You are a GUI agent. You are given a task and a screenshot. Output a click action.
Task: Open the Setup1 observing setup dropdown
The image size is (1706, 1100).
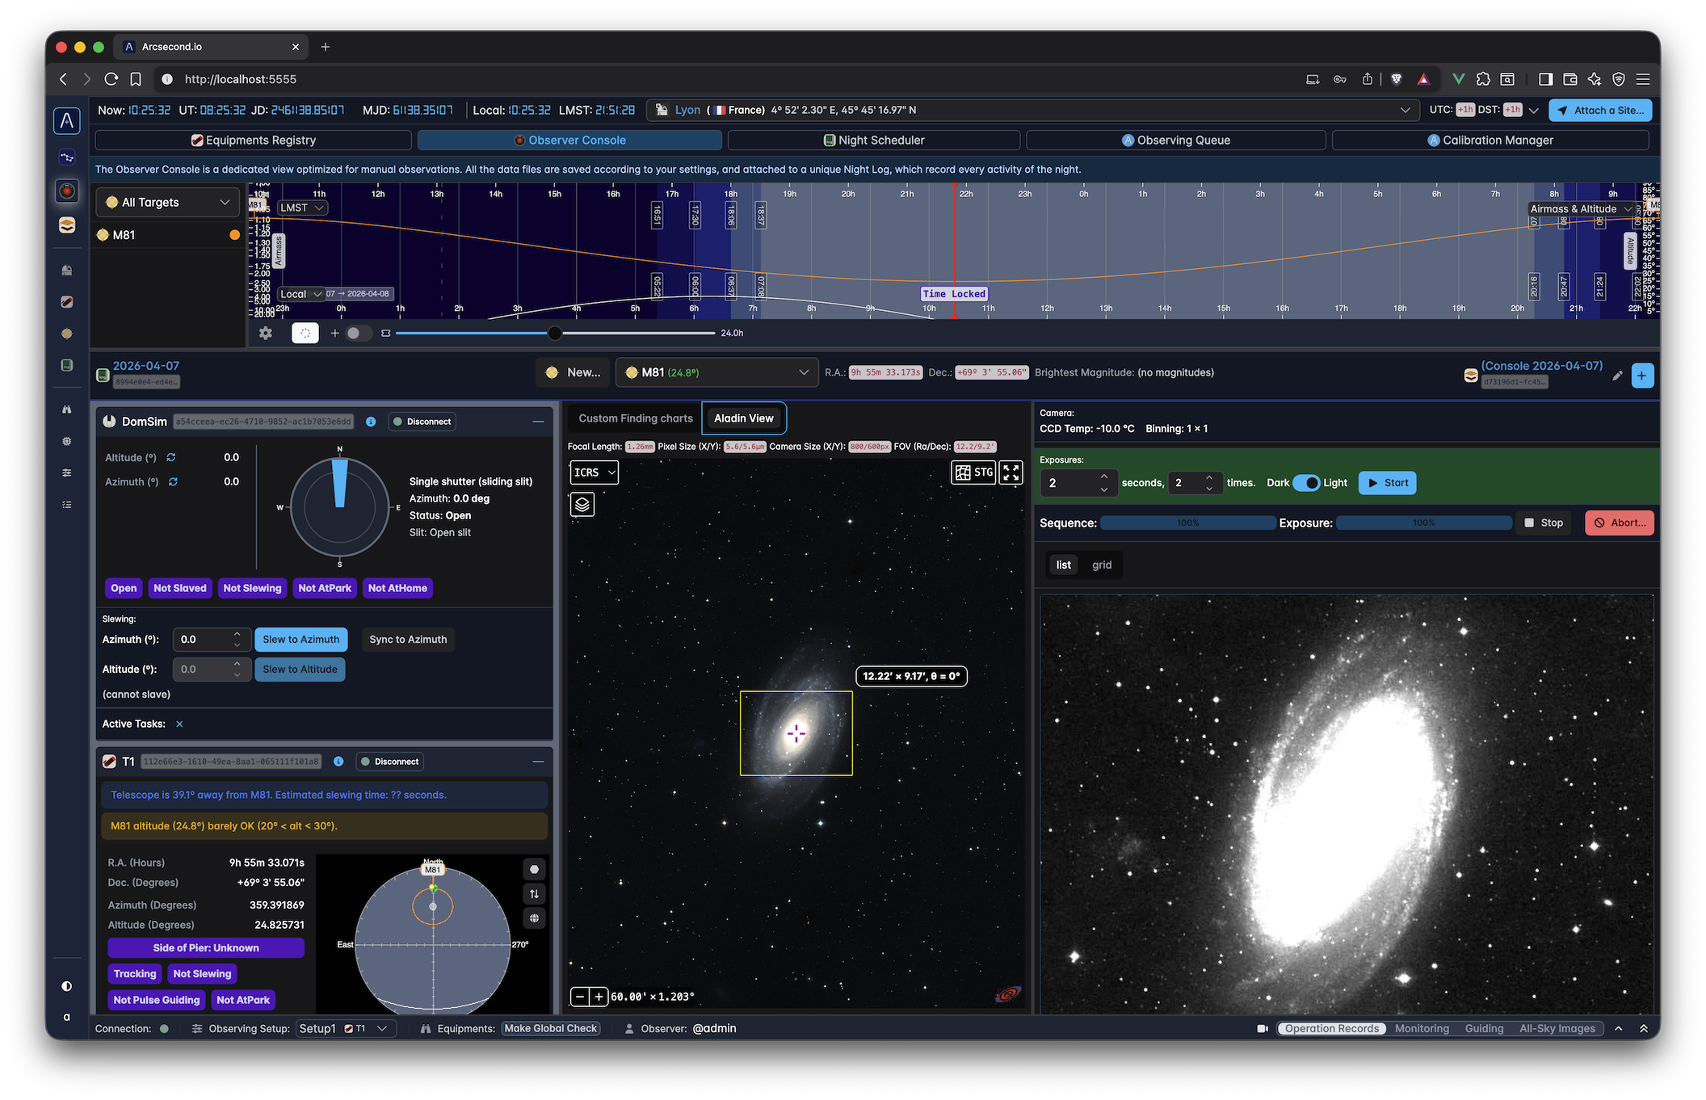[x=344, y=1029]
